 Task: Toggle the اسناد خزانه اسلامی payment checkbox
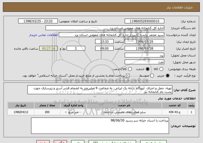pyautogui.click(x=128, y=76)
